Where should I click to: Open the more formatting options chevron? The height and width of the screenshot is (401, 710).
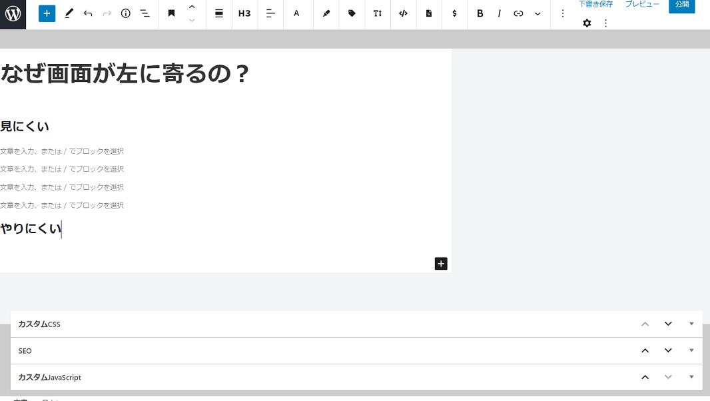pyautogui.click(x=537, y=13)
